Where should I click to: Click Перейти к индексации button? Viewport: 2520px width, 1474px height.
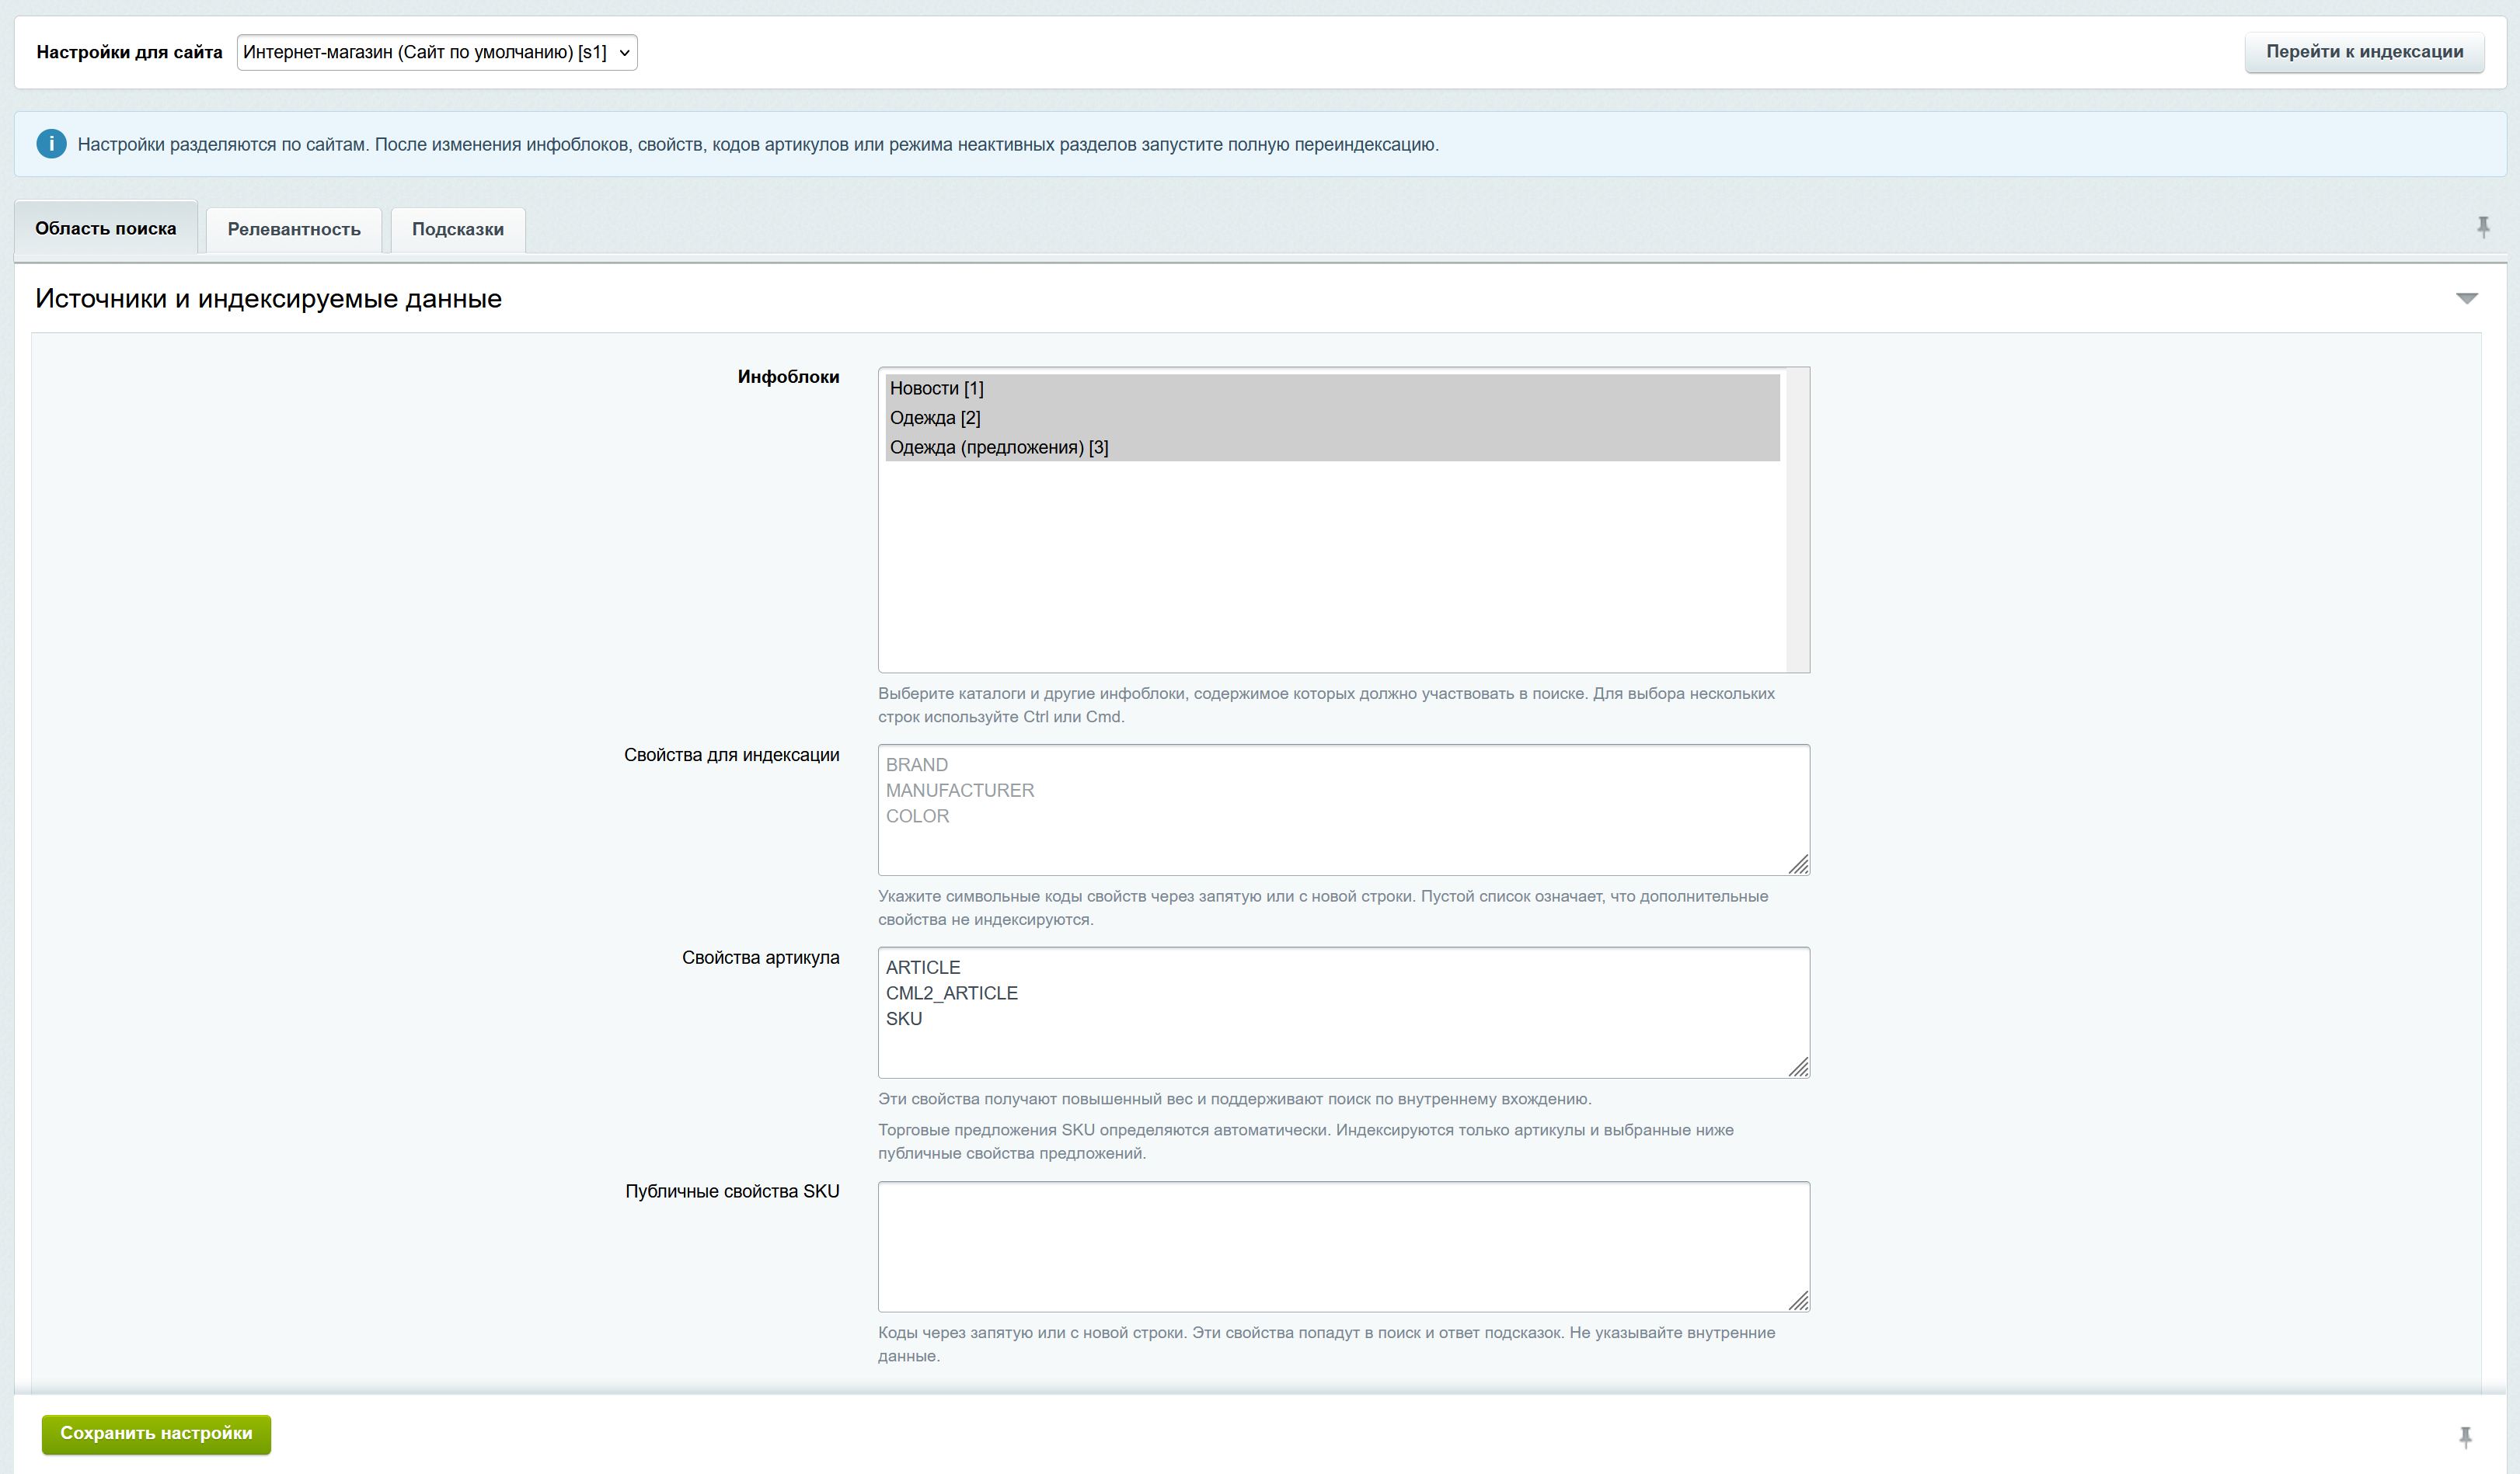(x=2364, y=52)
